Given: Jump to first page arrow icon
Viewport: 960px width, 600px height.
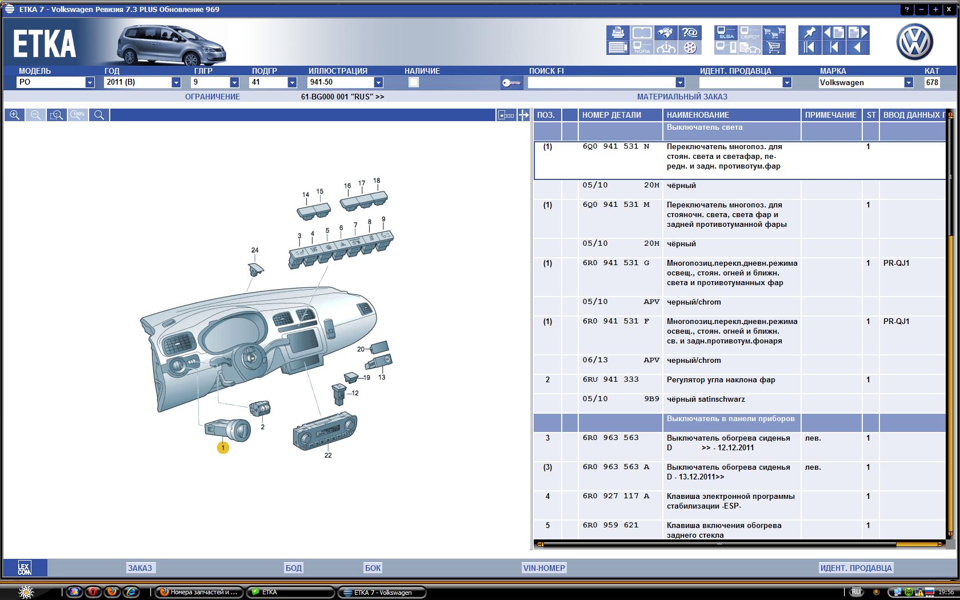Looking at the screenshot, I should pos(809,48).
